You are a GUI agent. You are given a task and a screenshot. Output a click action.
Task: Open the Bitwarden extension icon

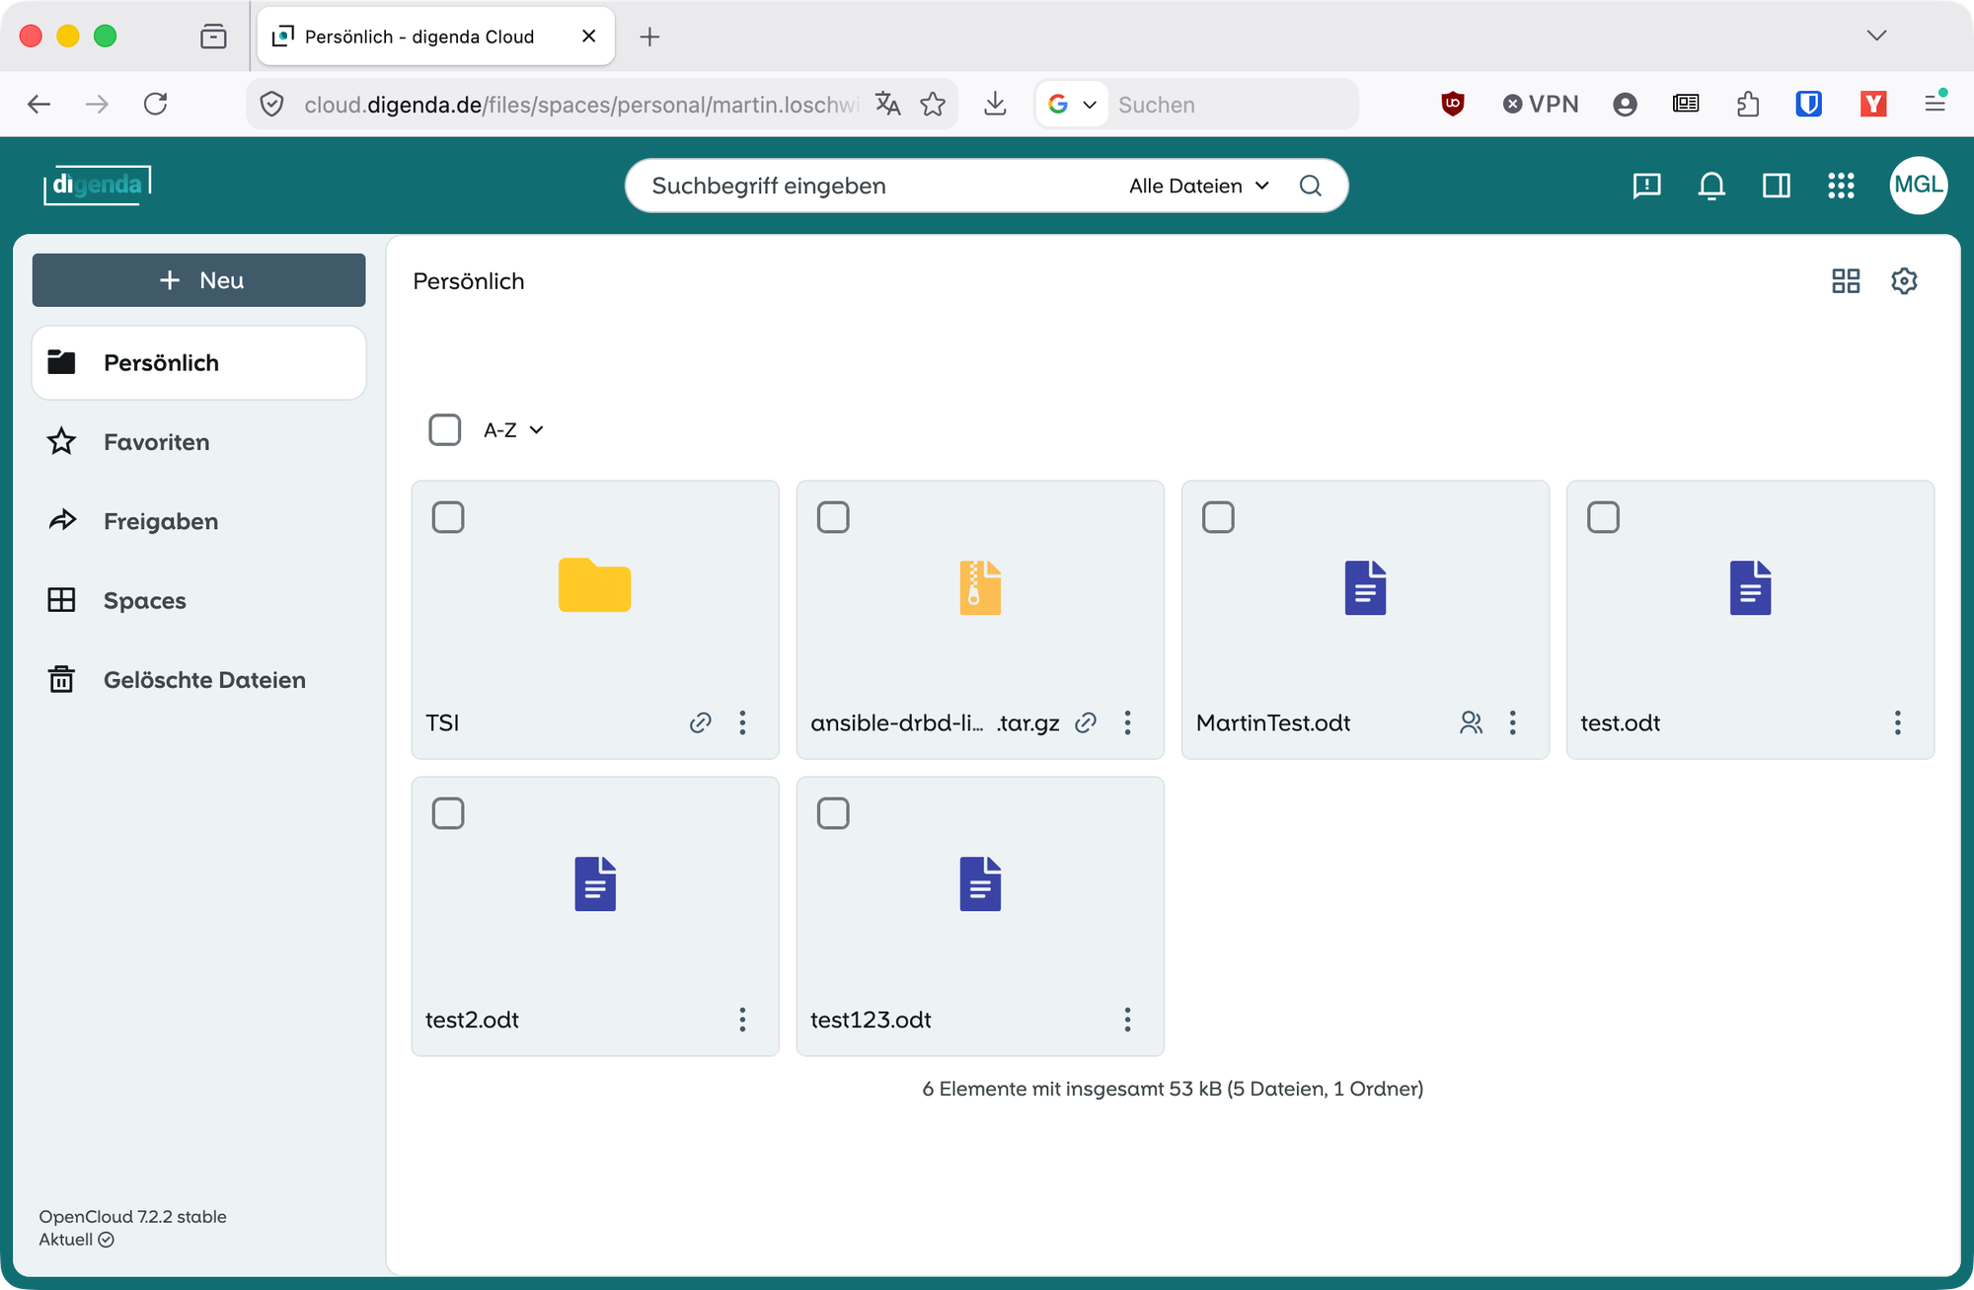pyautogui.click(x=1808, y=104)
